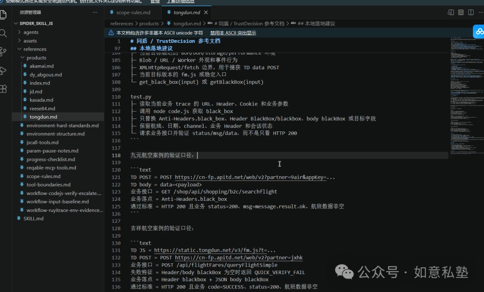Open index.md file
The width and height of the screenshot is (484, 292).
click(x=39, y=83)
